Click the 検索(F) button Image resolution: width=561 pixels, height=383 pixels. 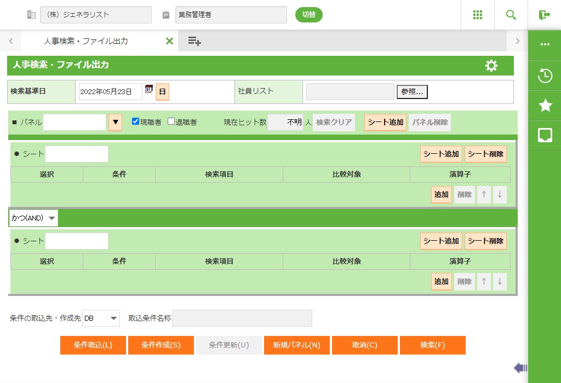[x=432, y=345]
